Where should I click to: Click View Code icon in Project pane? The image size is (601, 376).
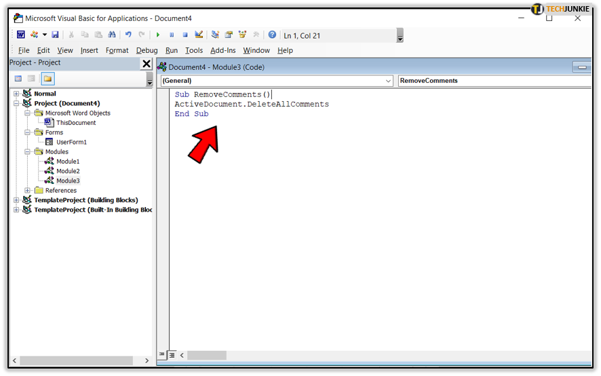coord(18,79)
